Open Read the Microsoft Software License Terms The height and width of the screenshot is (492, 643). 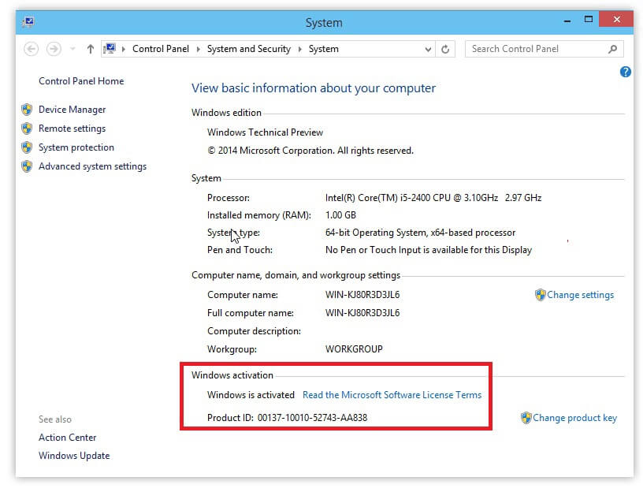tap(392, 394)
